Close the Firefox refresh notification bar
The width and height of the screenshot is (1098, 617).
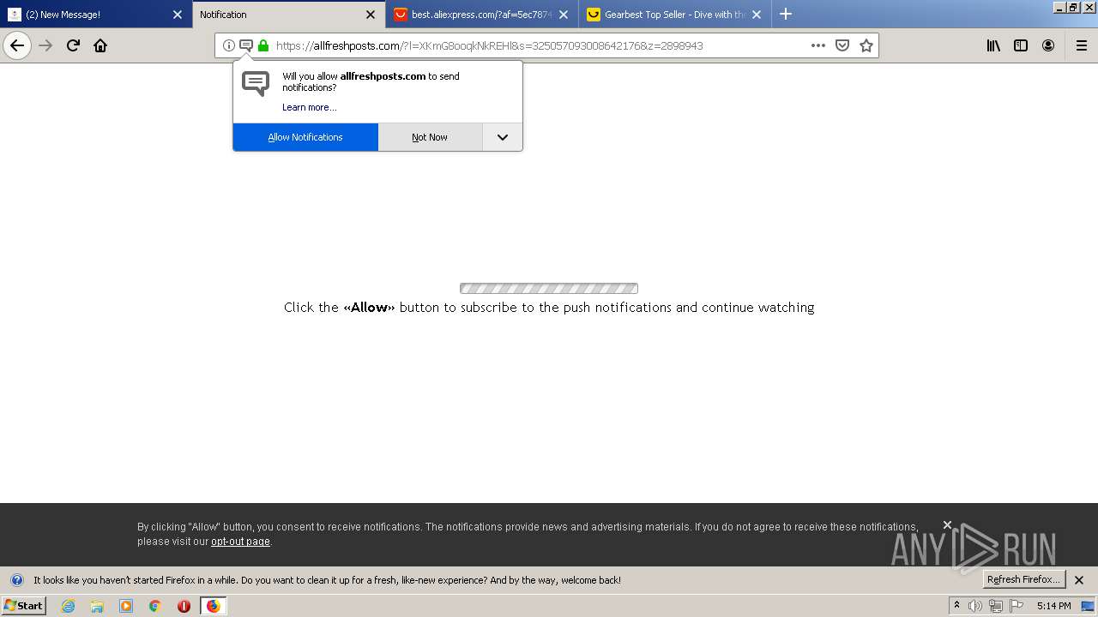pos(1079,580)
